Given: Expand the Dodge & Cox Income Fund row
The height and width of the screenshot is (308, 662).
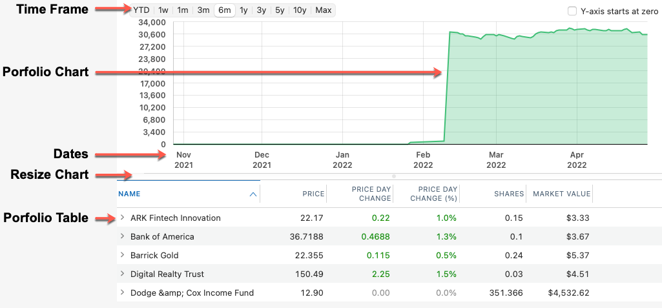Looking at the screenshot, I should click(123, 293).
